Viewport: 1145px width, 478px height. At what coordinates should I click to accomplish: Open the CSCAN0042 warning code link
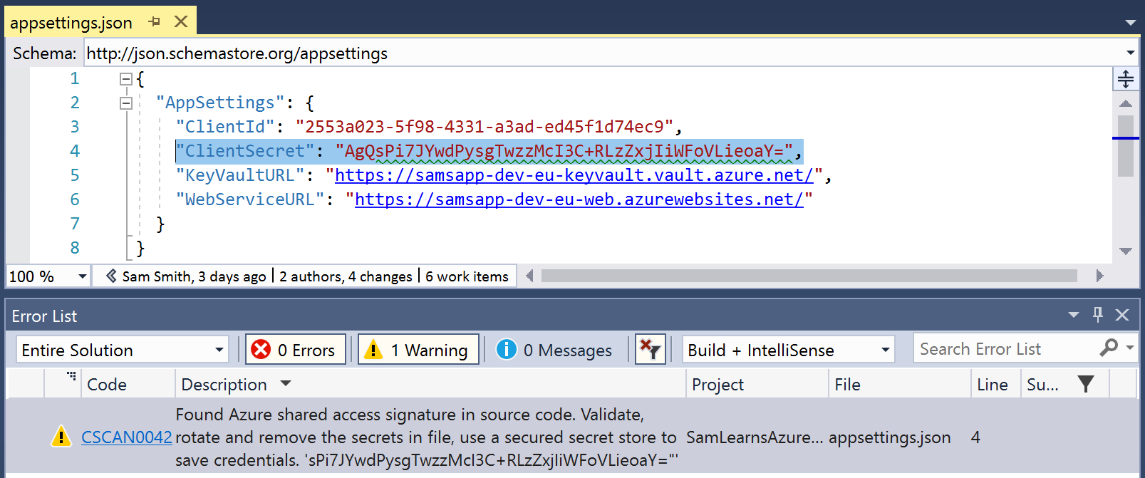pos(127,437)
